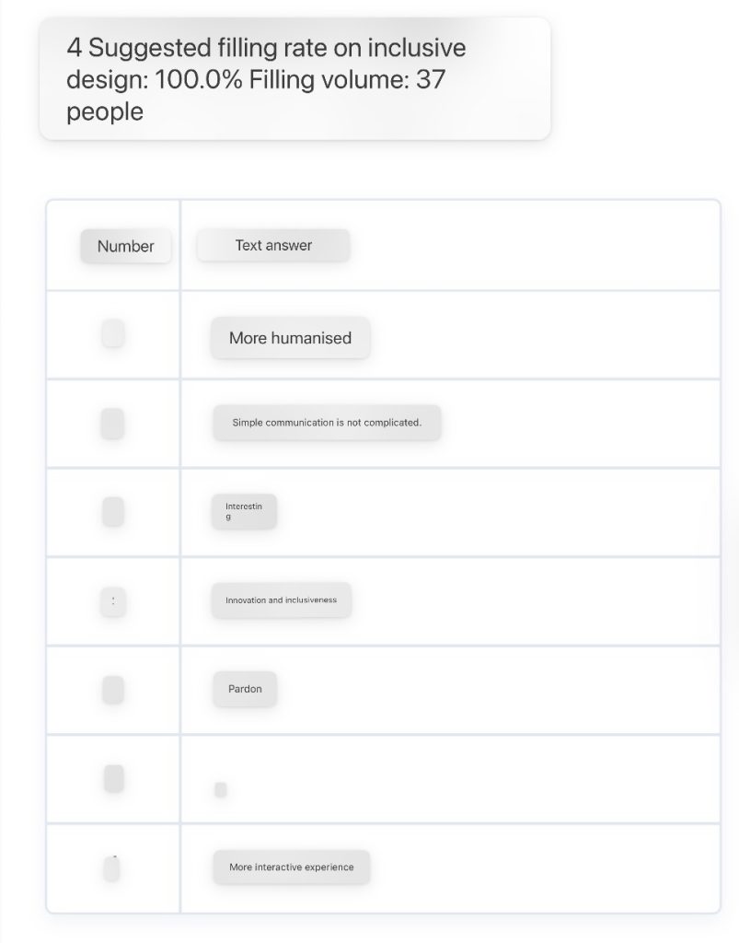The width and height of the screenshot is (739, 943).
Task: Click the Text answer column header
Action: [273, 245]
